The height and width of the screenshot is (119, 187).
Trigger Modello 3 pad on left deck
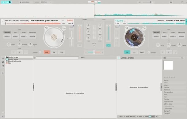[x=24, y=36]
